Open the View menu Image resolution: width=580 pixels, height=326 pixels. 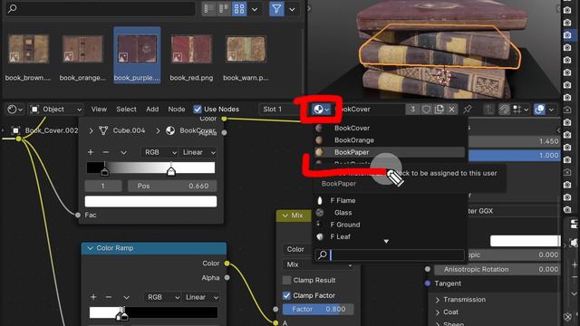point(99,110)
